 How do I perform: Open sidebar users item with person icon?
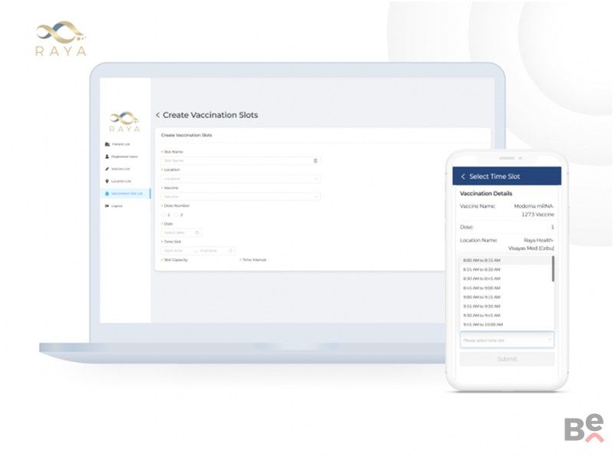click(121, 156)
